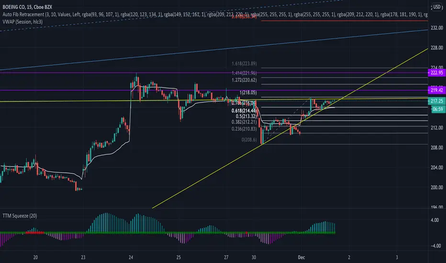Click the purple 219.42 price label
446x263 pixels.
click(x=436, y=90)
